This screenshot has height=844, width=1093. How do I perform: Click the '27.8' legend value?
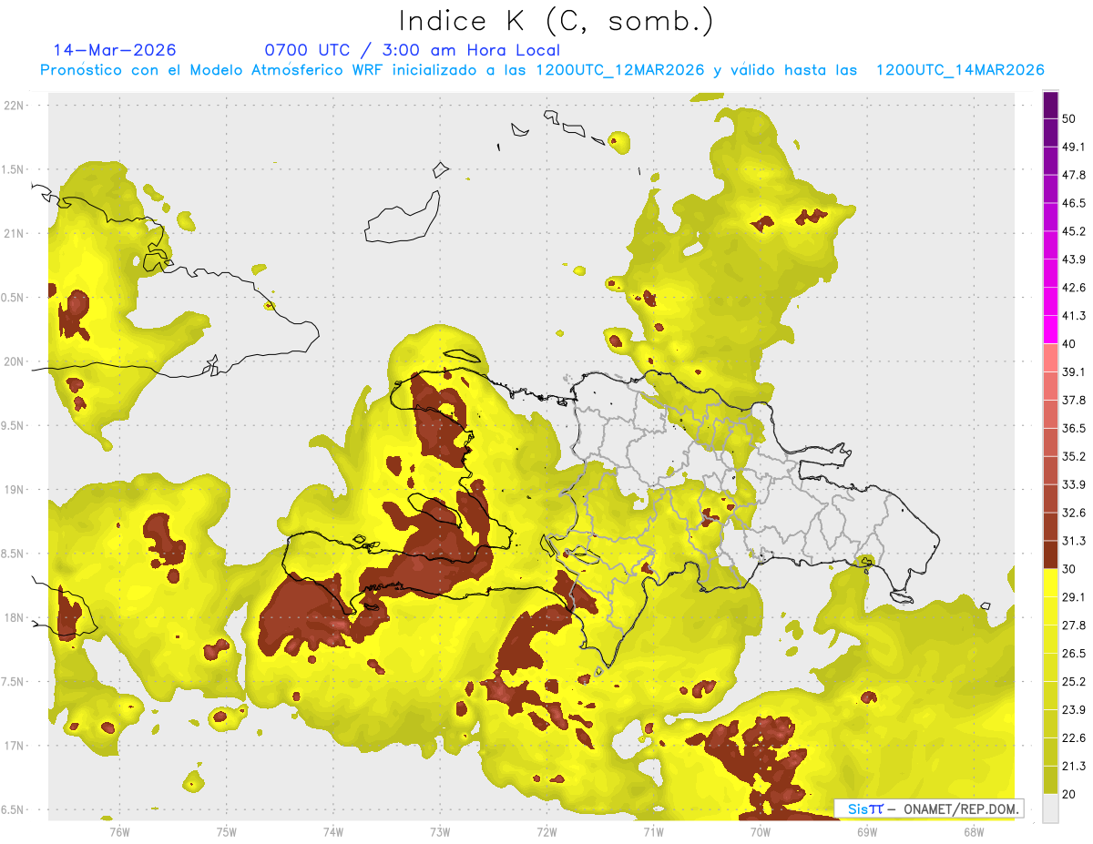click(x=1074, y=625)
